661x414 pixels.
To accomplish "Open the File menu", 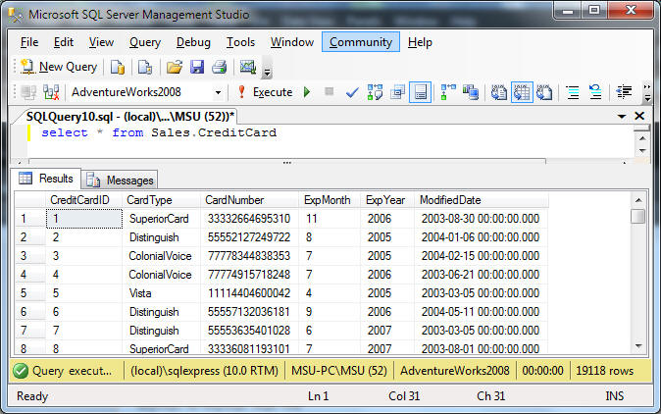I will tap(29, 42).
